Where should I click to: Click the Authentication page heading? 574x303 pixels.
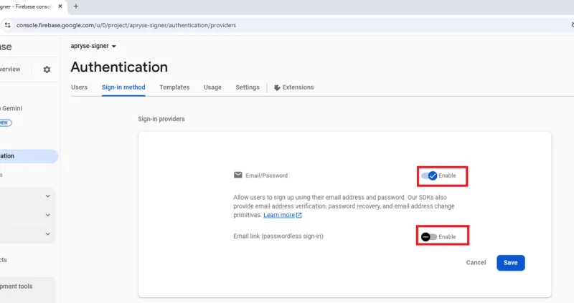pos(119,67)
